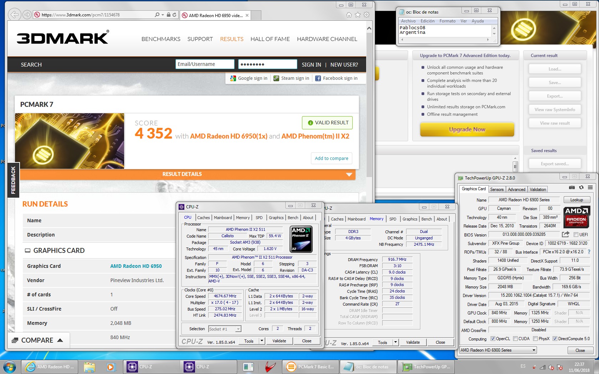This screenshot has height=374, width=599.
Task: Refresh GPU-Z data with refresh icon
Action: pos(581,187)
